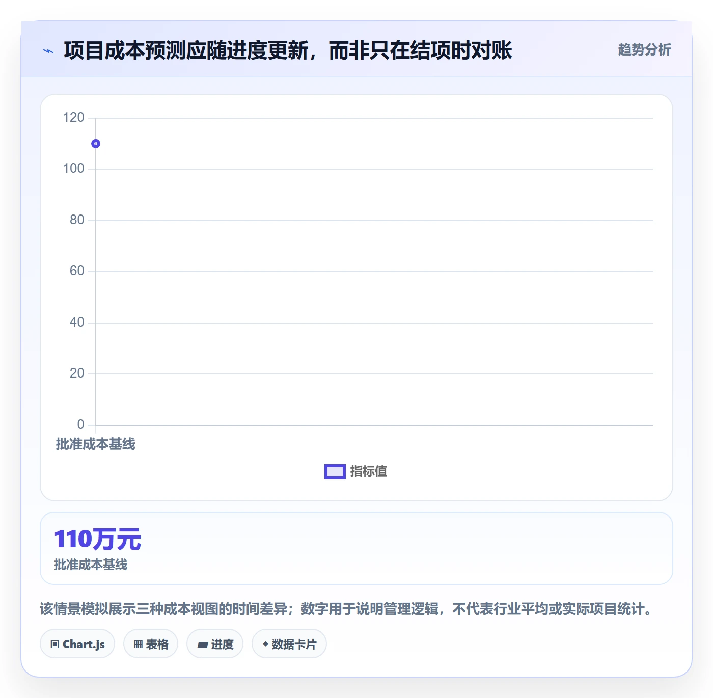Click the y-axis label 20
The image size is (713, 698).
pos(77,373)
